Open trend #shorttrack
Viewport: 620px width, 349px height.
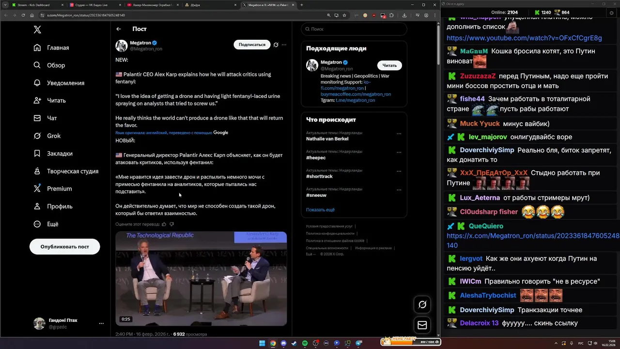[319, 176]
